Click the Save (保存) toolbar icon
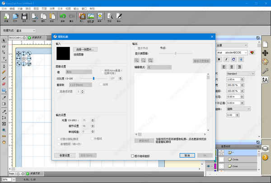The height and width of the screenshot is (183, 271). click(x=23, y=17)
